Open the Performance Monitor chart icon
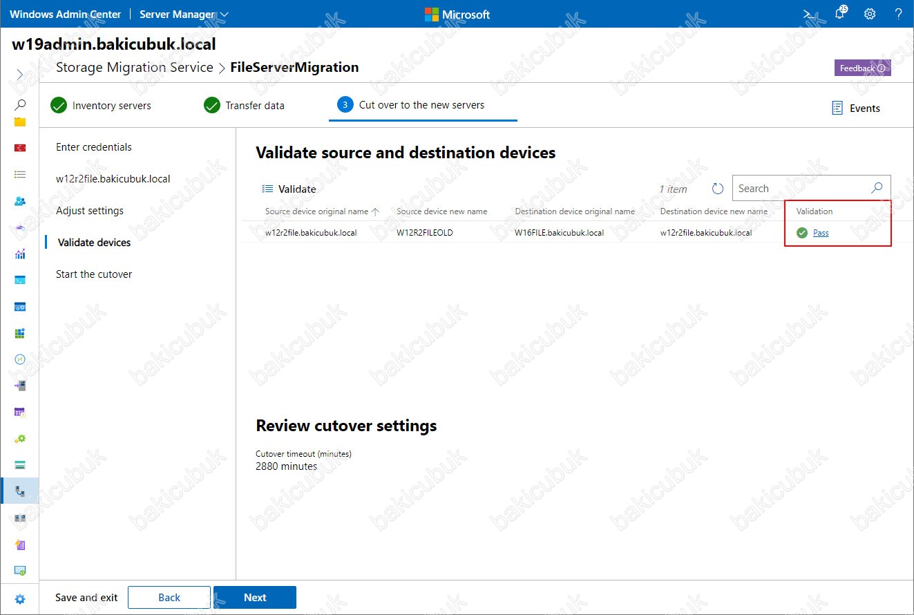 coord(20,254)
